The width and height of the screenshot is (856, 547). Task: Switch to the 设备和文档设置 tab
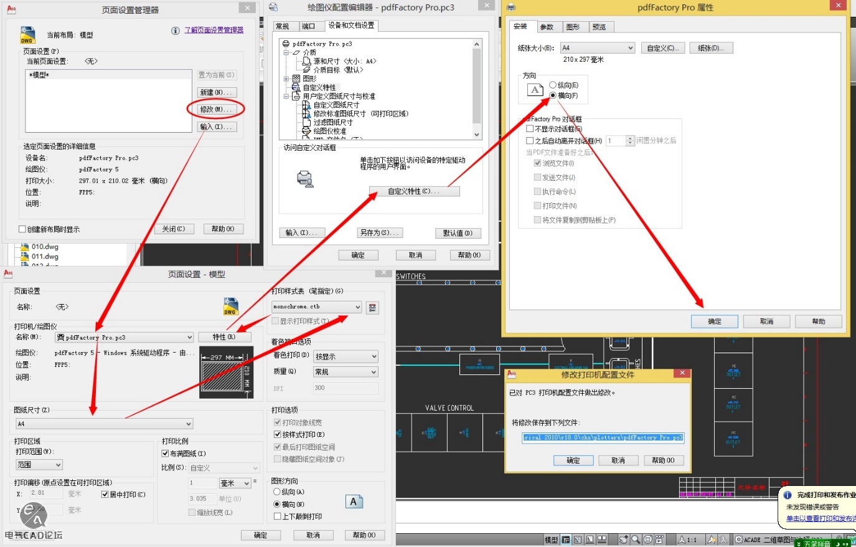coord(352,26)
